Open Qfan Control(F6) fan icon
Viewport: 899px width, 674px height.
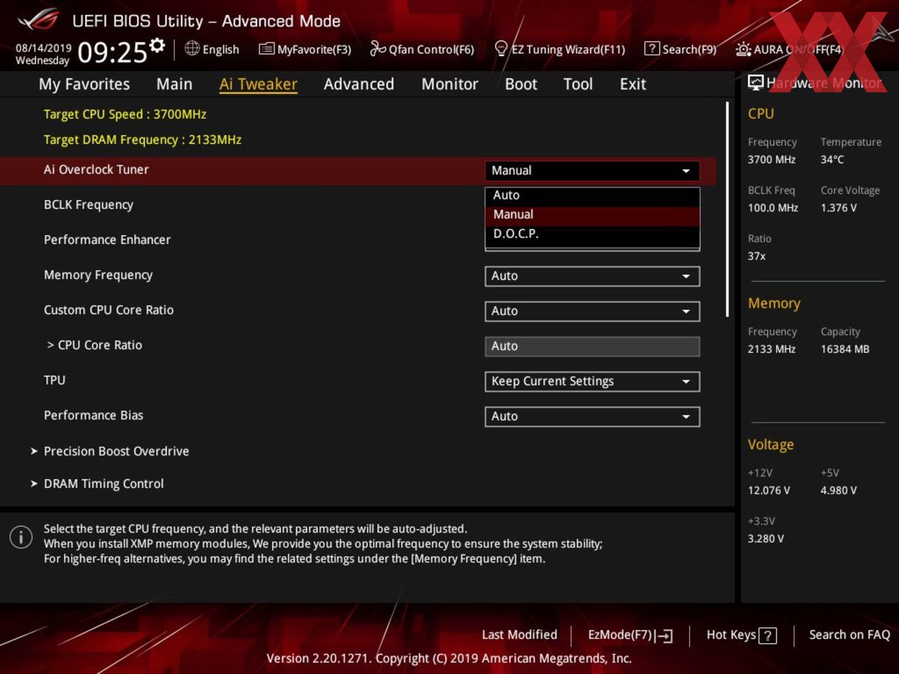[x=377, y=48]
